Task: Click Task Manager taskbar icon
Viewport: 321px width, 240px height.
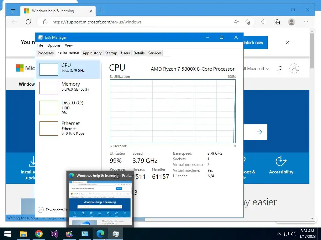Action: tap(116, 234)
